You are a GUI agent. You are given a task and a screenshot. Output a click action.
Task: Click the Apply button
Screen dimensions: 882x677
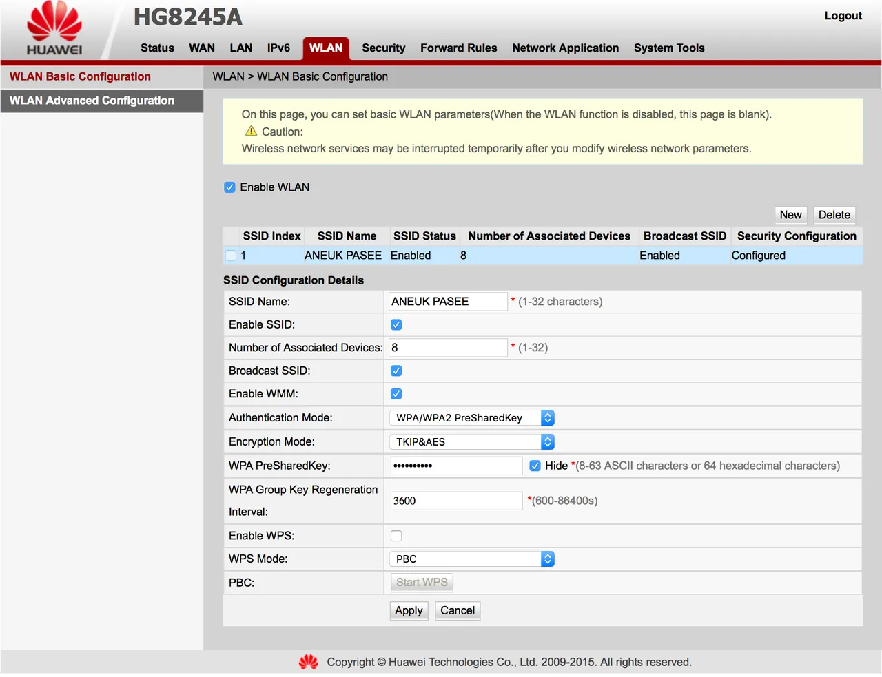(409, 611)
